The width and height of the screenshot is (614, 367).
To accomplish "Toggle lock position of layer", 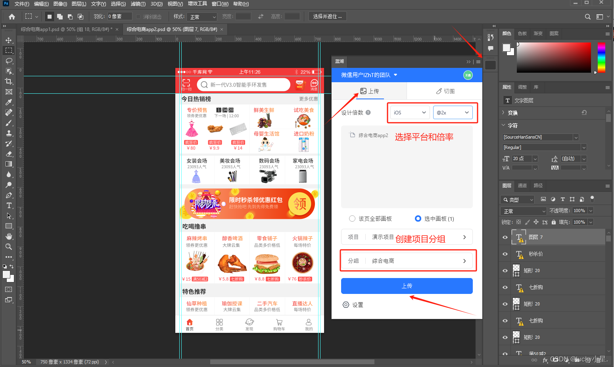I will (x=536, y=222).
